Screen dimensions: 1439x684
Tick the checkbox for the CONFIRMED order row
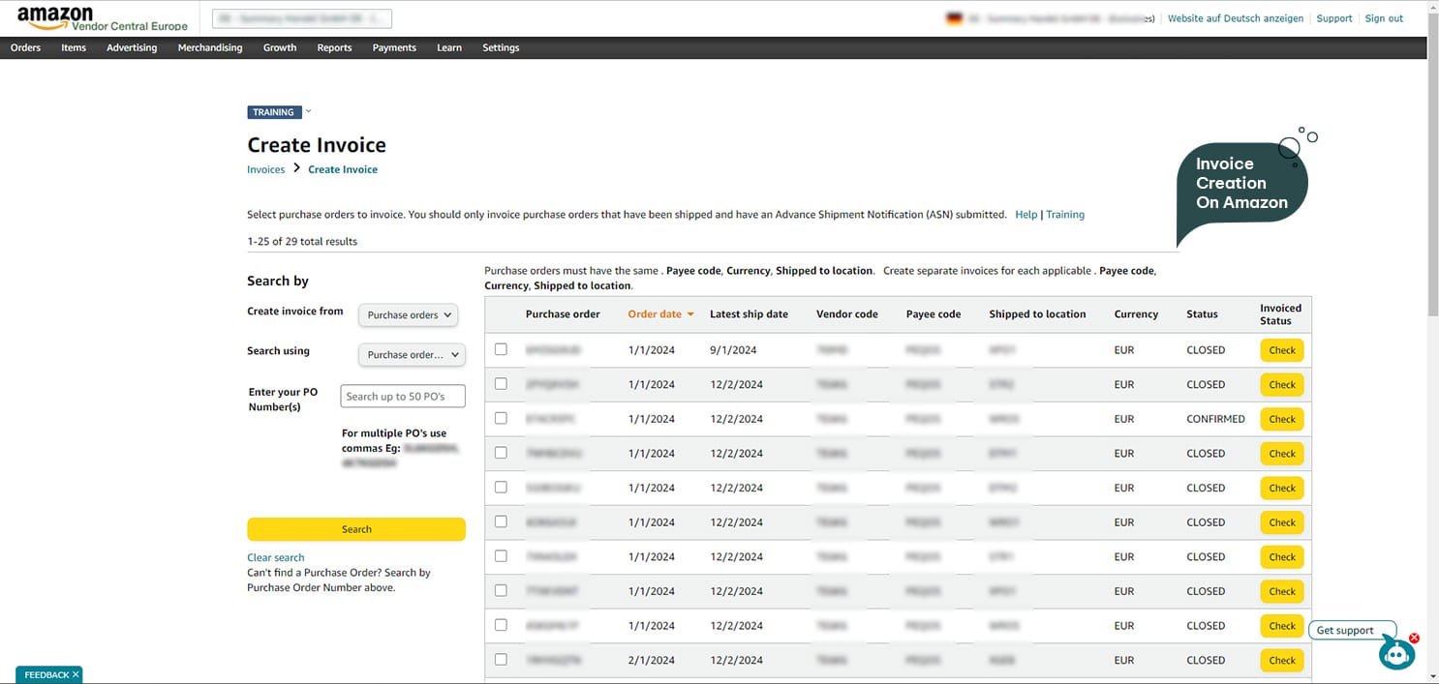point(501,419)
